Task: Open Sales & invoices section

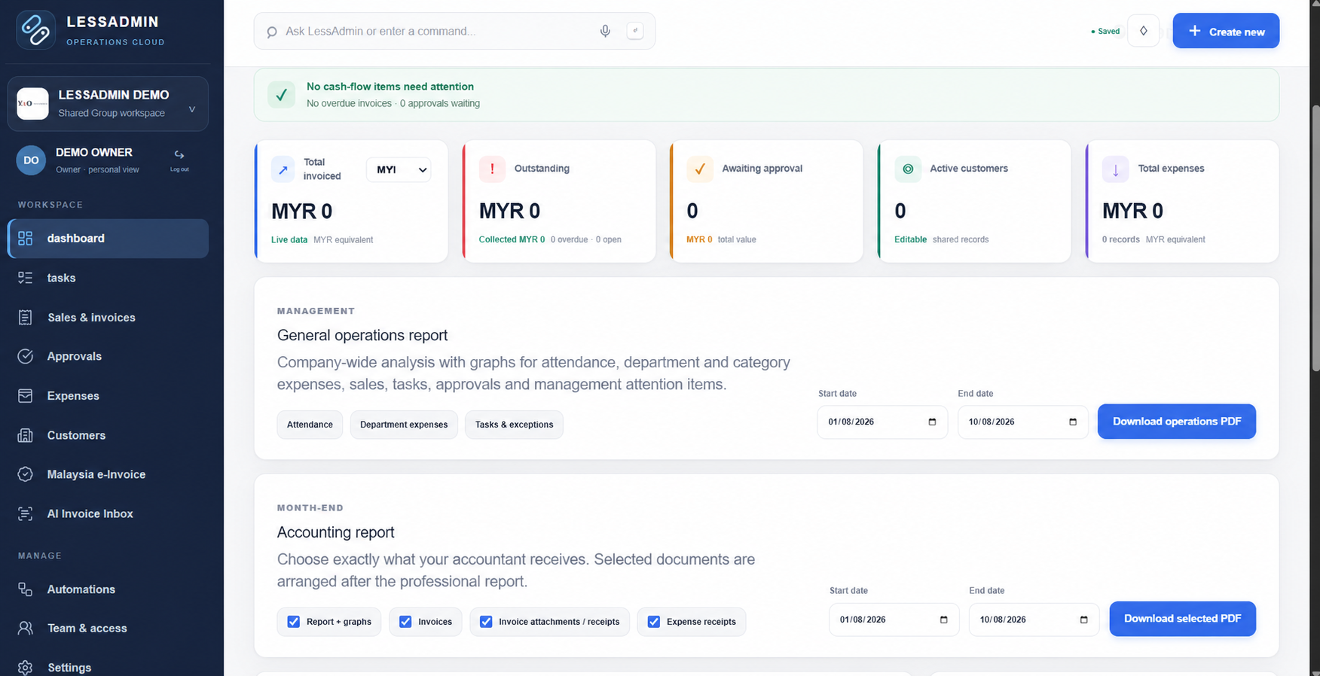Action: click(x=108, y=318)
